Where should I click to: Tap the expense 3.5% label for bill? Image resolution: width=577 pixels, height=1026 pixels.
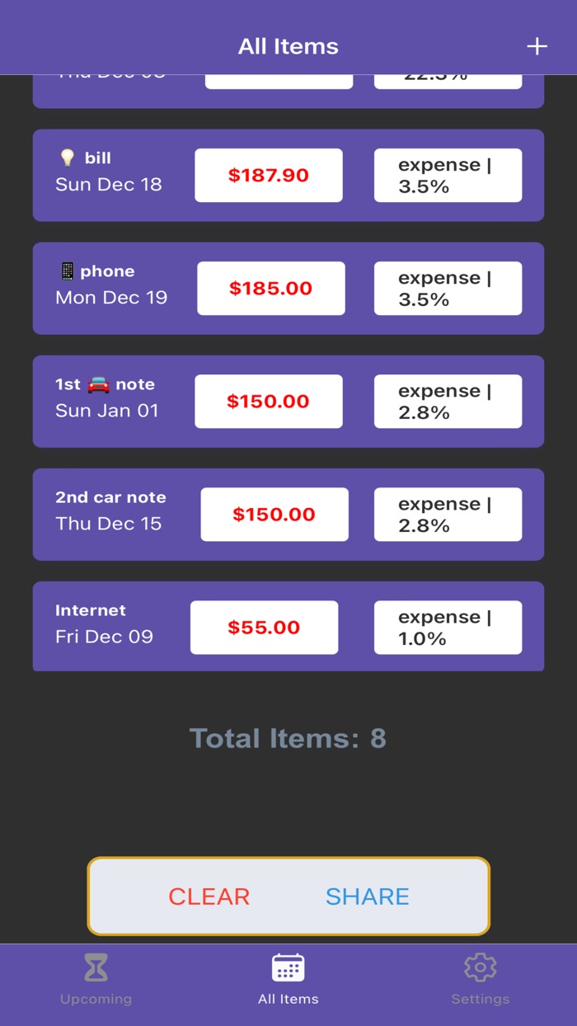click(x=448, y=176)
